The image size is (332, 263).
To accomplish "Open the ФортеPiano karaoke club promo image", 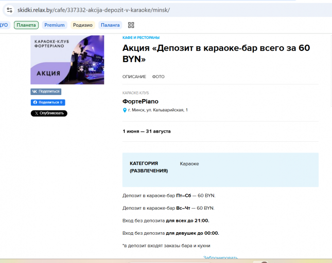I will 67,60.
